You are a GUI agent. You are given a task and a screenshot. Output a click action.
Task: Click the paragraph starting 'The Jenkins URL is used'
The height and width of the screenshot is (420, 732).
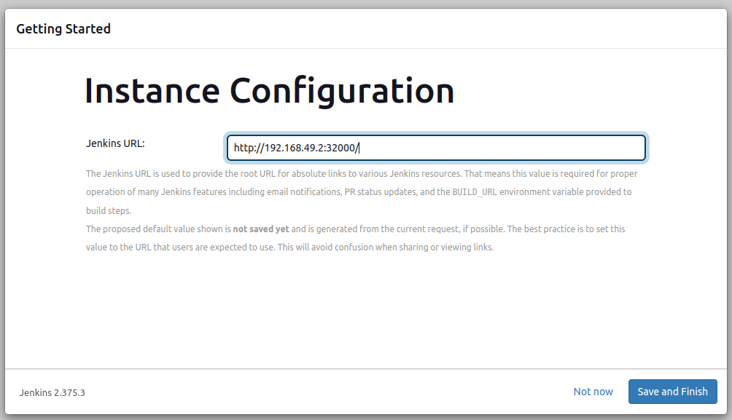tap(362, 192)
